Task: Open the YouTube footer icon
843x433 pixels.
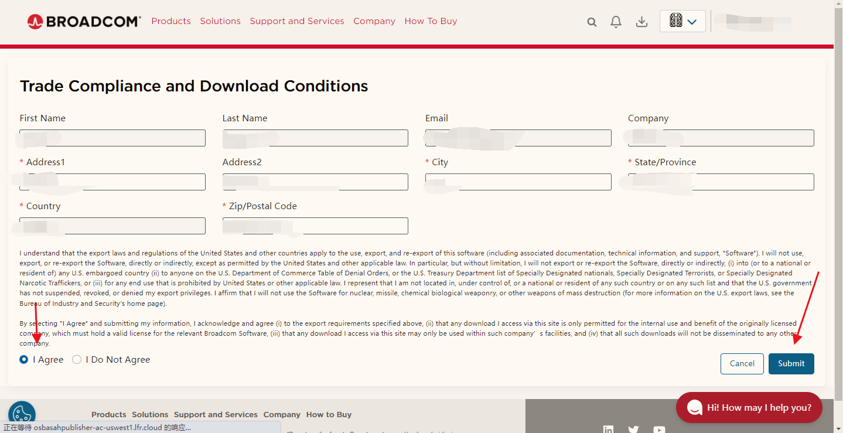Action: [x=659, y=429]
